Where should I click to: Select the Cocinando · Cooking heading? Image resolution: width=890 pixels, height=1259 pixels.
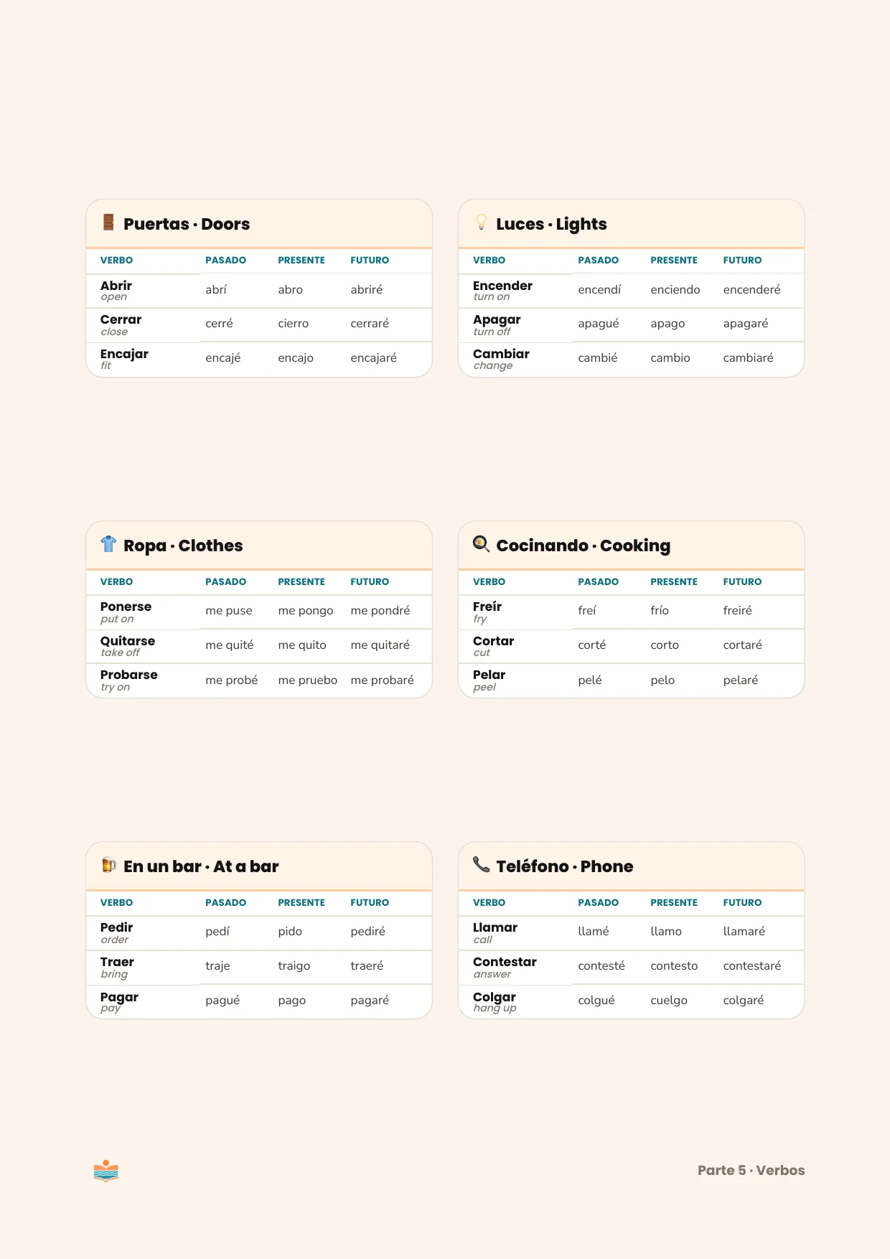click(584, 546)
